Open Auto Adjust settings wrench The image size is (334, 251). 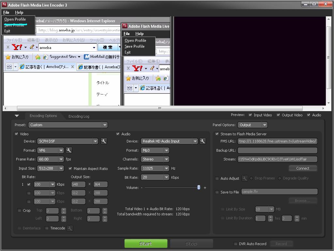coord(245,178)
